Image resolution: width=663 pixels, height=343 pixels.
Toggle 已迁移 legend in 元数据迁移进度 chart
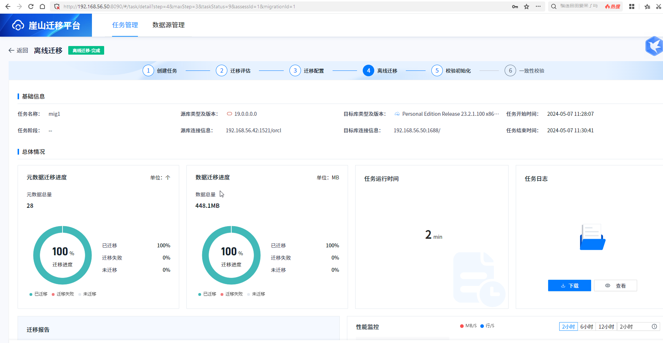[x=38, y=294]
